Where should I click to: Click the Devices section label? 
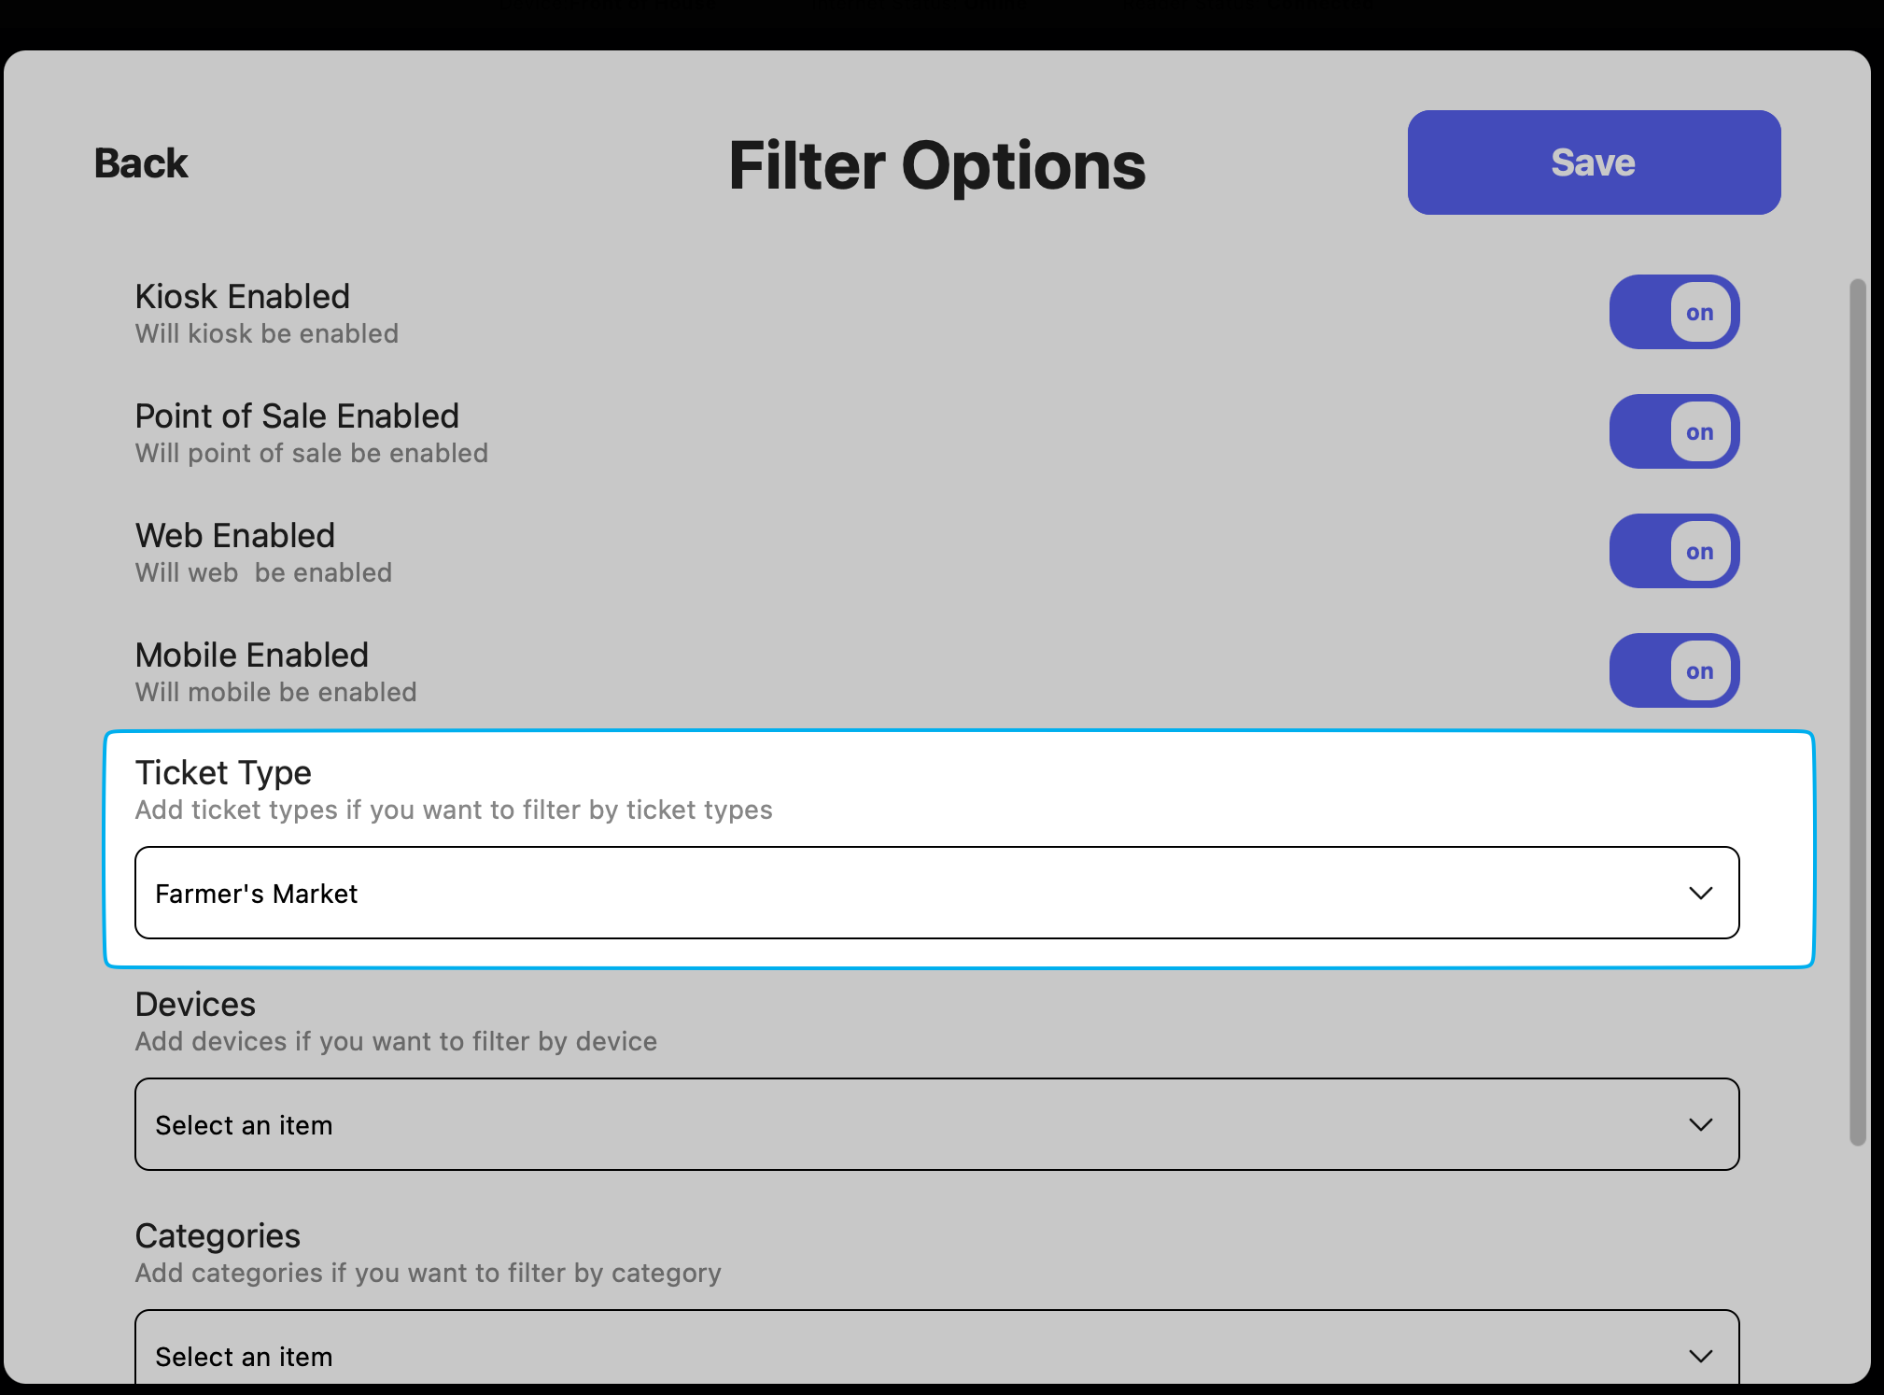[x=195, y=1005]
